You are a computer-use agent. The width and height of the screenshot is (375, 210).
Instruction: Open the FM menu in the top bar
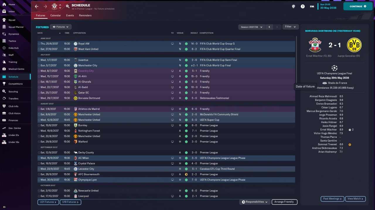tap(312, 6)
